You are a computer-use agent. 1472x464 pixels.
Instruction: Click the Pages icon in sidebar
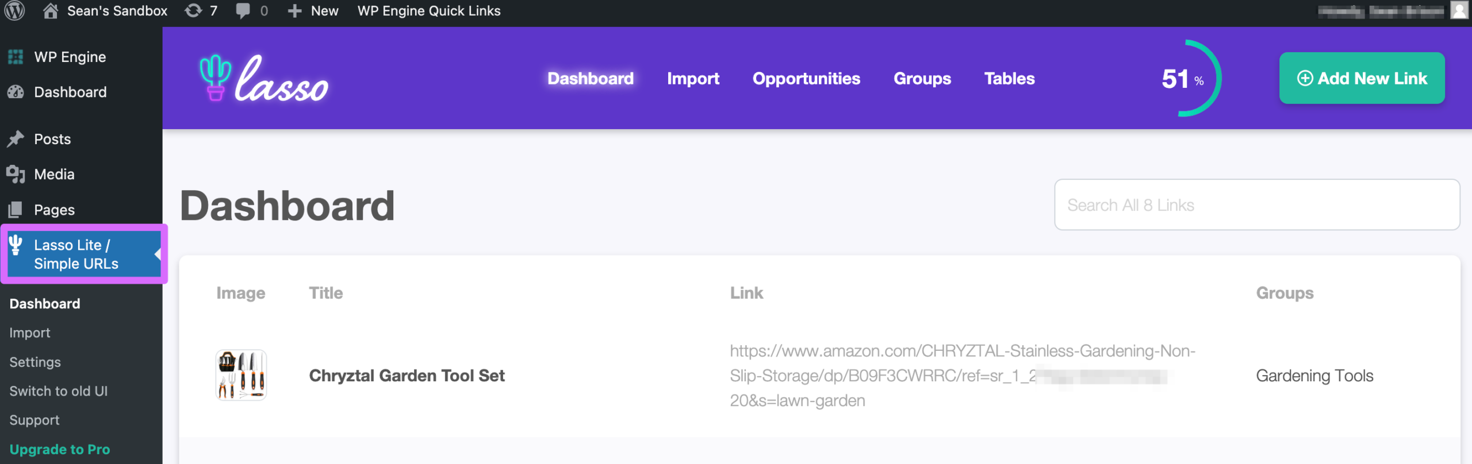pyautogui.click(x=16, y=210)
